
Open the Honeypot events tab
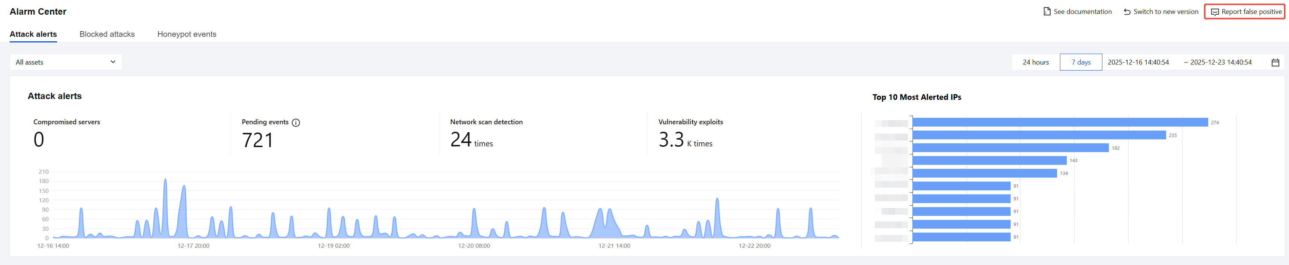[x=187, y=34]
